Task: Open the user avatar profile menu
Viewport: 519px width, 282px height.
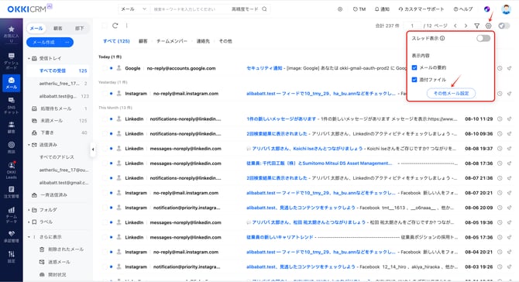Action: (x=506, y=9)
